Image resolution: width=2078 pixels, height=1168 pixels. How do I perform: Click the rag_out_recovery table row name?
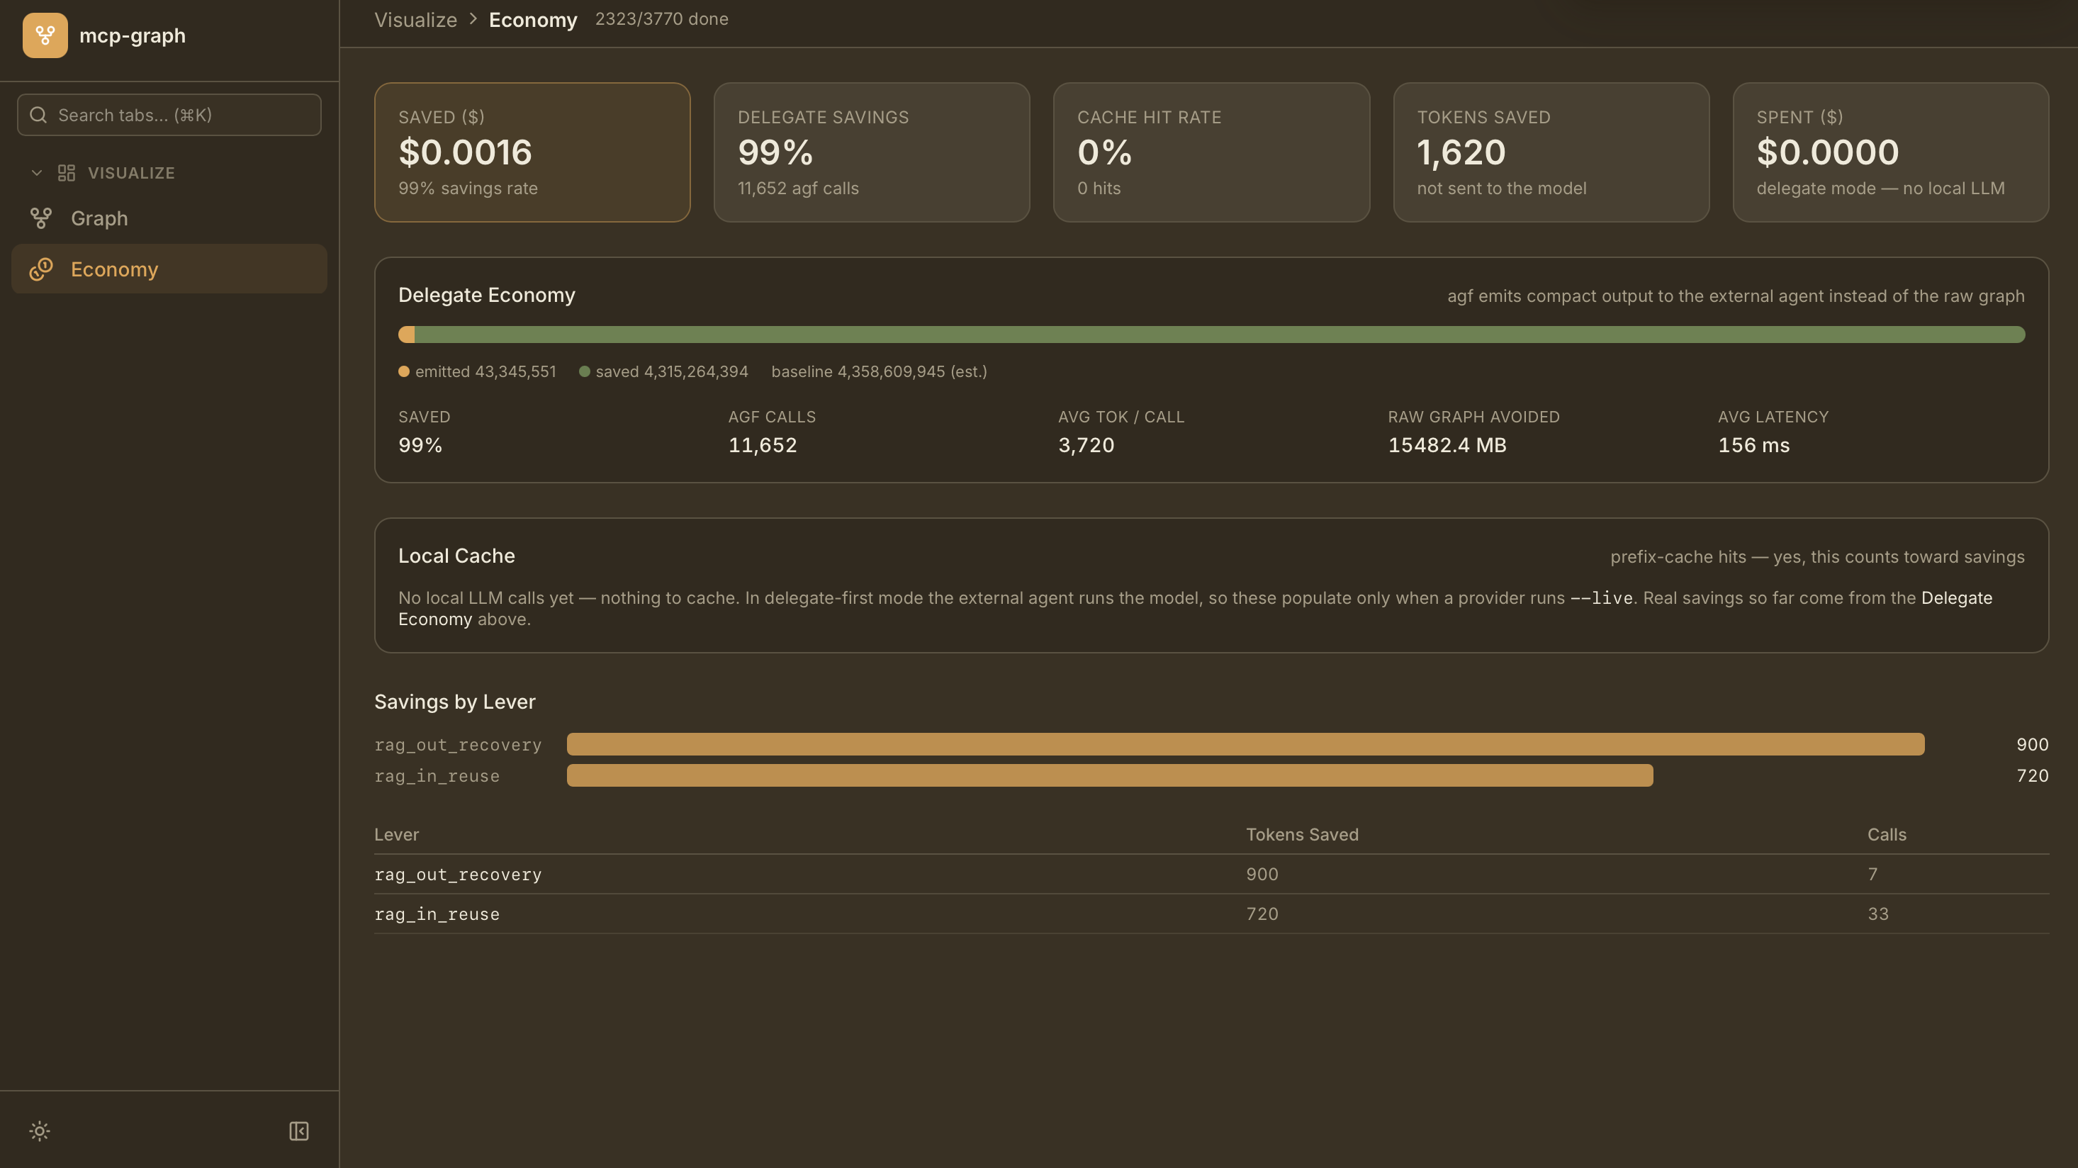point(457,874)
